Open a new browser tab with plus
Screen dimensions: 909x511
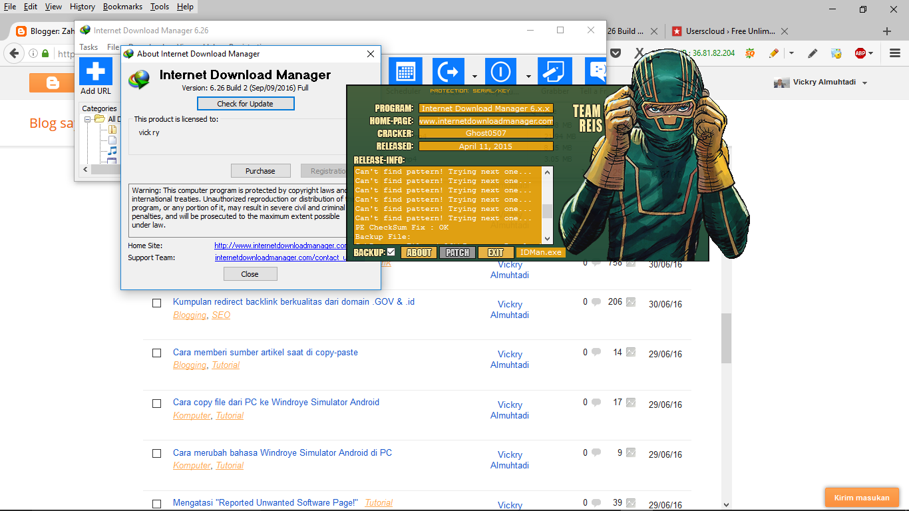tap(886, 31)
